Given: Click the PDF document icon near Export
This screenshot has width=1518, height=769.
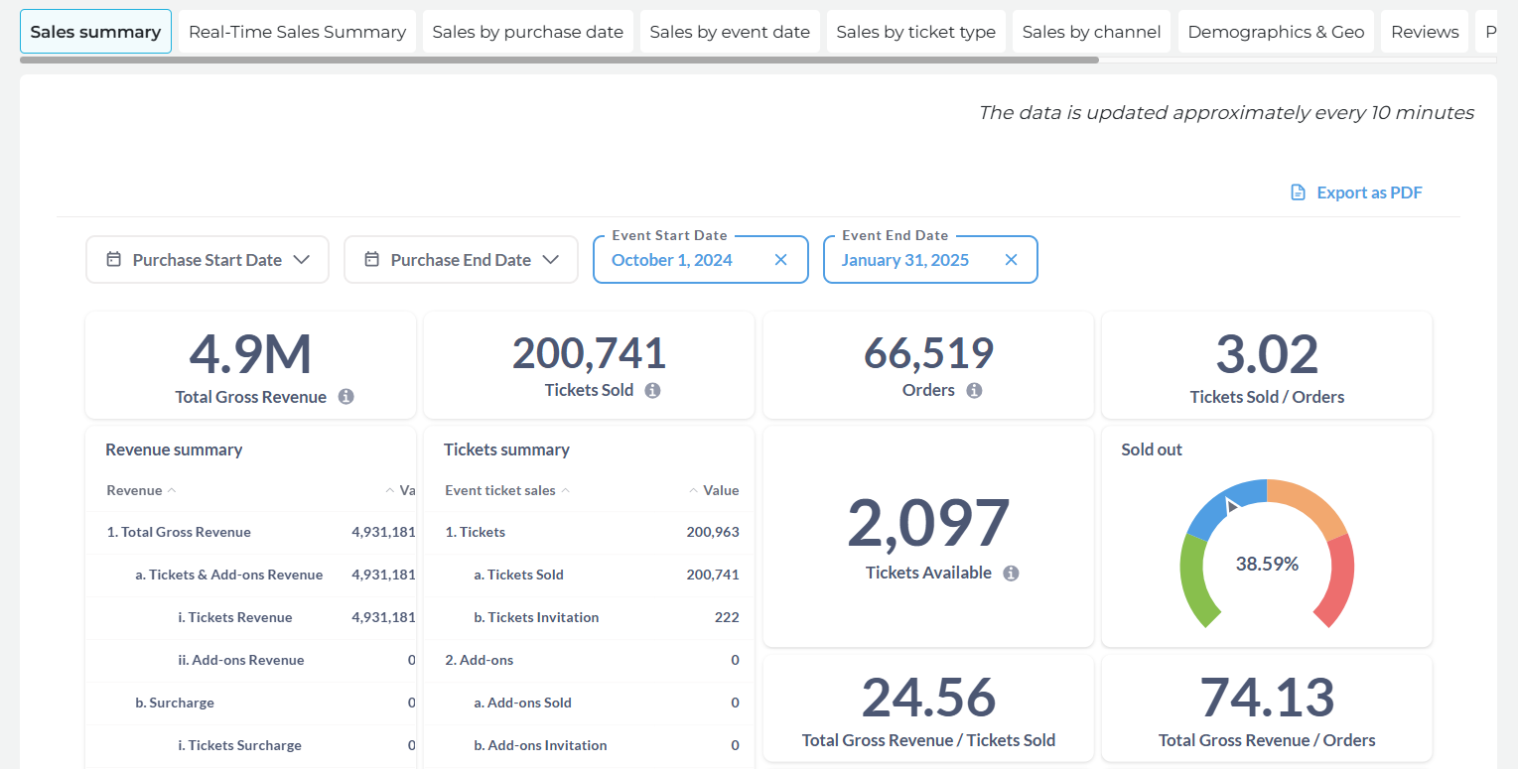Looking at the screenshot, I should coord(1298,192).
